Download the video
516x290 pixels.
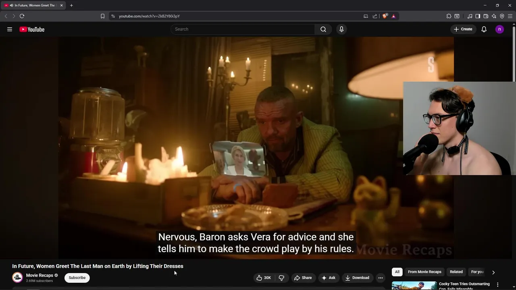click(357, 278)
